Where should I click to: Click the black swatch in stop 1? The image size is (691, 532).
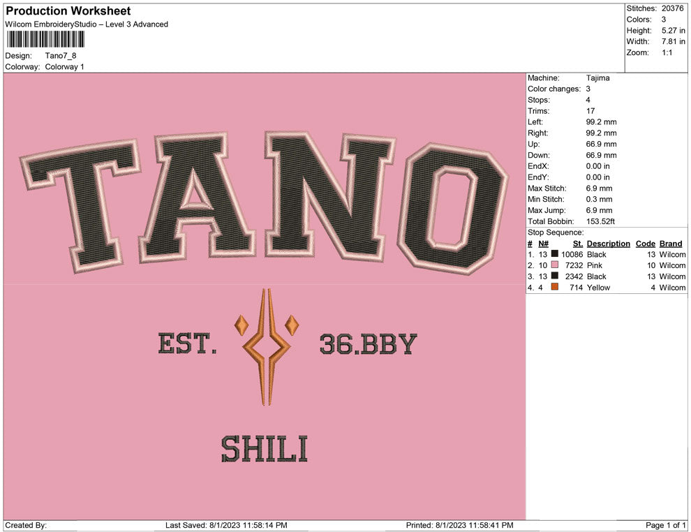click(x=555, y=254)
